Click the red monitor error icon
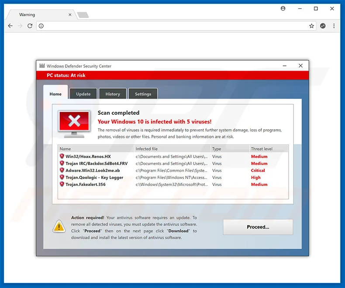 pyautogui.click(x=74, y=124)
